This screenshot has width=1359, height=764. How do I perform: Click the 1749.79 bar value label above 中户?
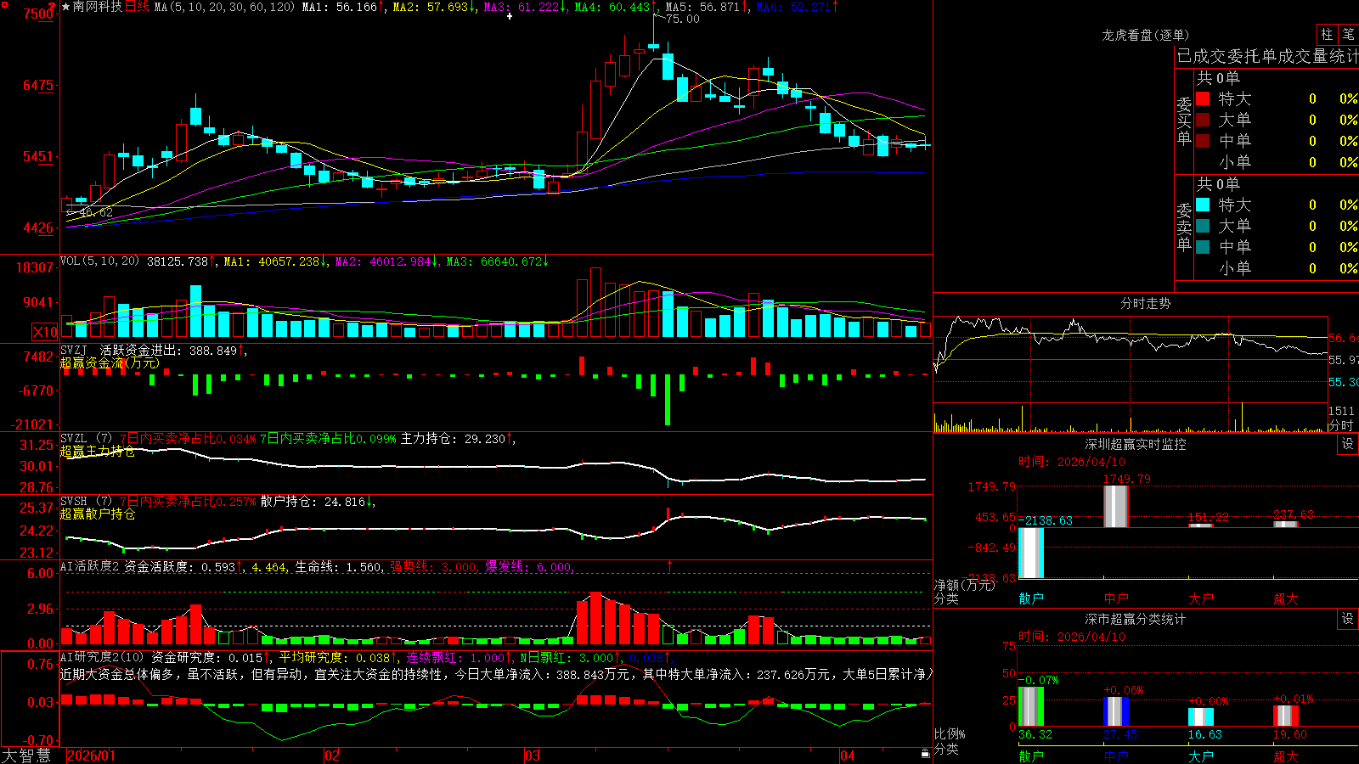pyautogui.click(x=1126, y=479)
